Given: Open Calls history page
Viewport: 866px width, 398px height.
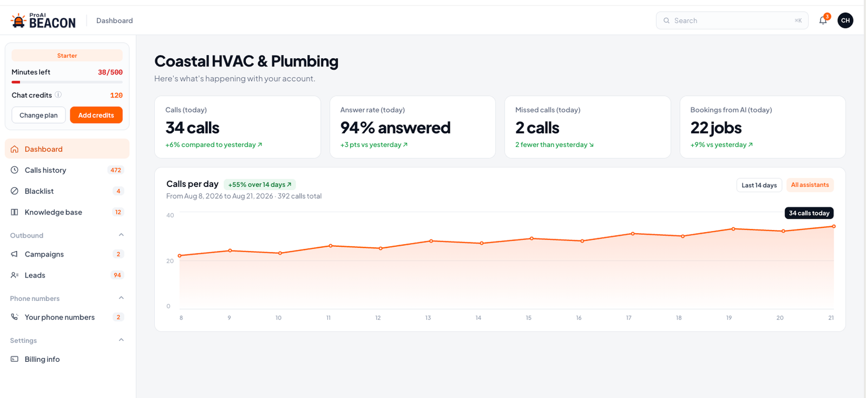Looking at the screenshot, I should tap(67, 170).
